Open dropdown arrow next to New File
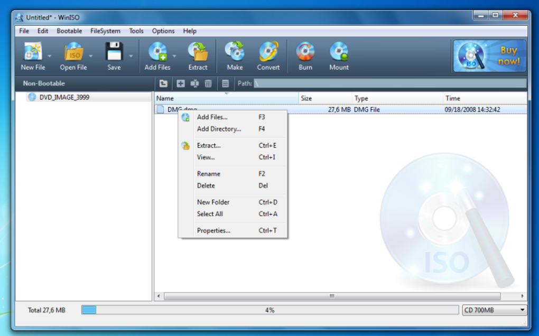 (50, 56)
